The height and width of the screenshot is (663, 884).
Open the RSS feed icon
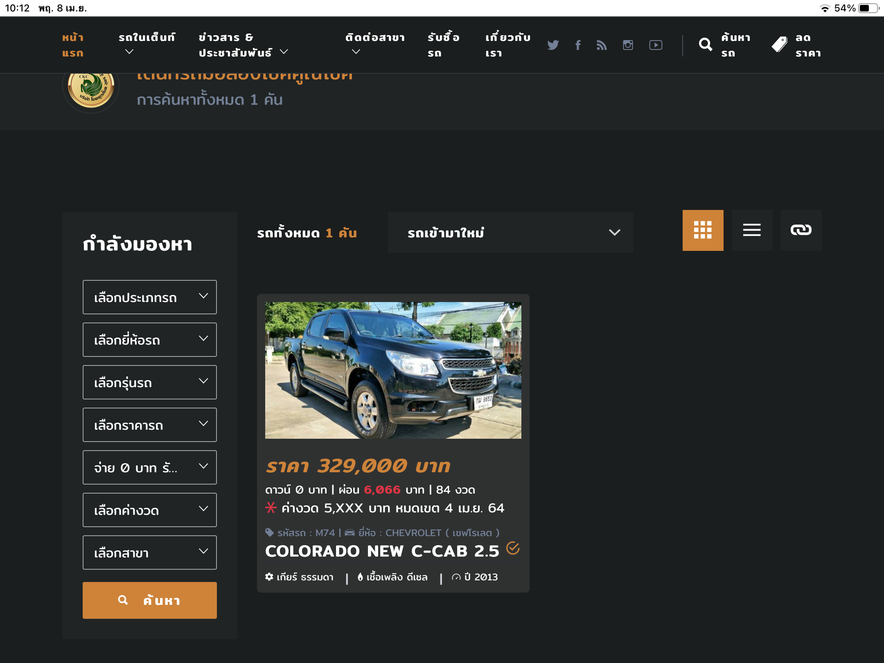602,45
